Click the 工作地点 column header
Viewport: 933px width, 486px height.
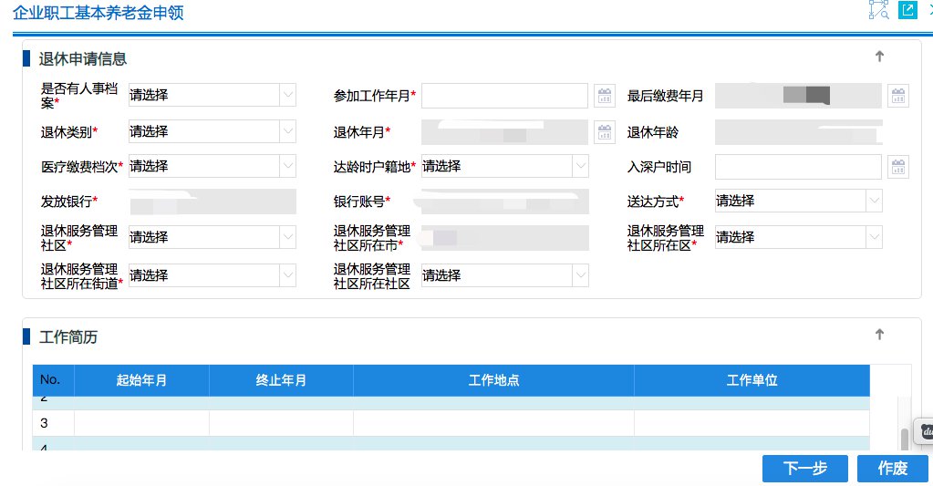coord(494,380)
